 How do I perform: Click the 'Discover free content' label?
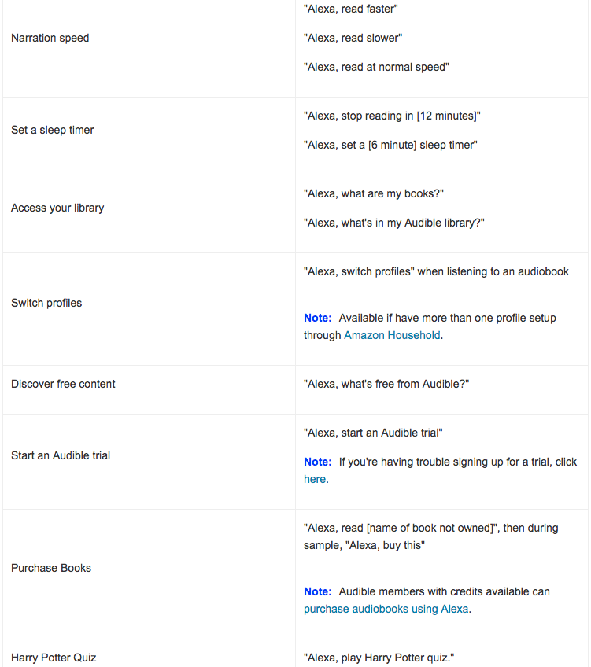coord(63,384)
